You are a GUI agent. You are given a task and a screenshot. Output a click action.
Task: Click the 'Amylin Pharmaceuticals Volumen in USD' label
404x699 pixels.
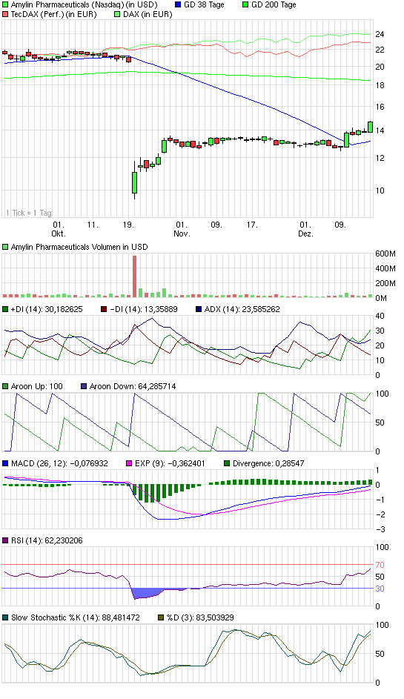pyautogui.click(x=79, y=247)
